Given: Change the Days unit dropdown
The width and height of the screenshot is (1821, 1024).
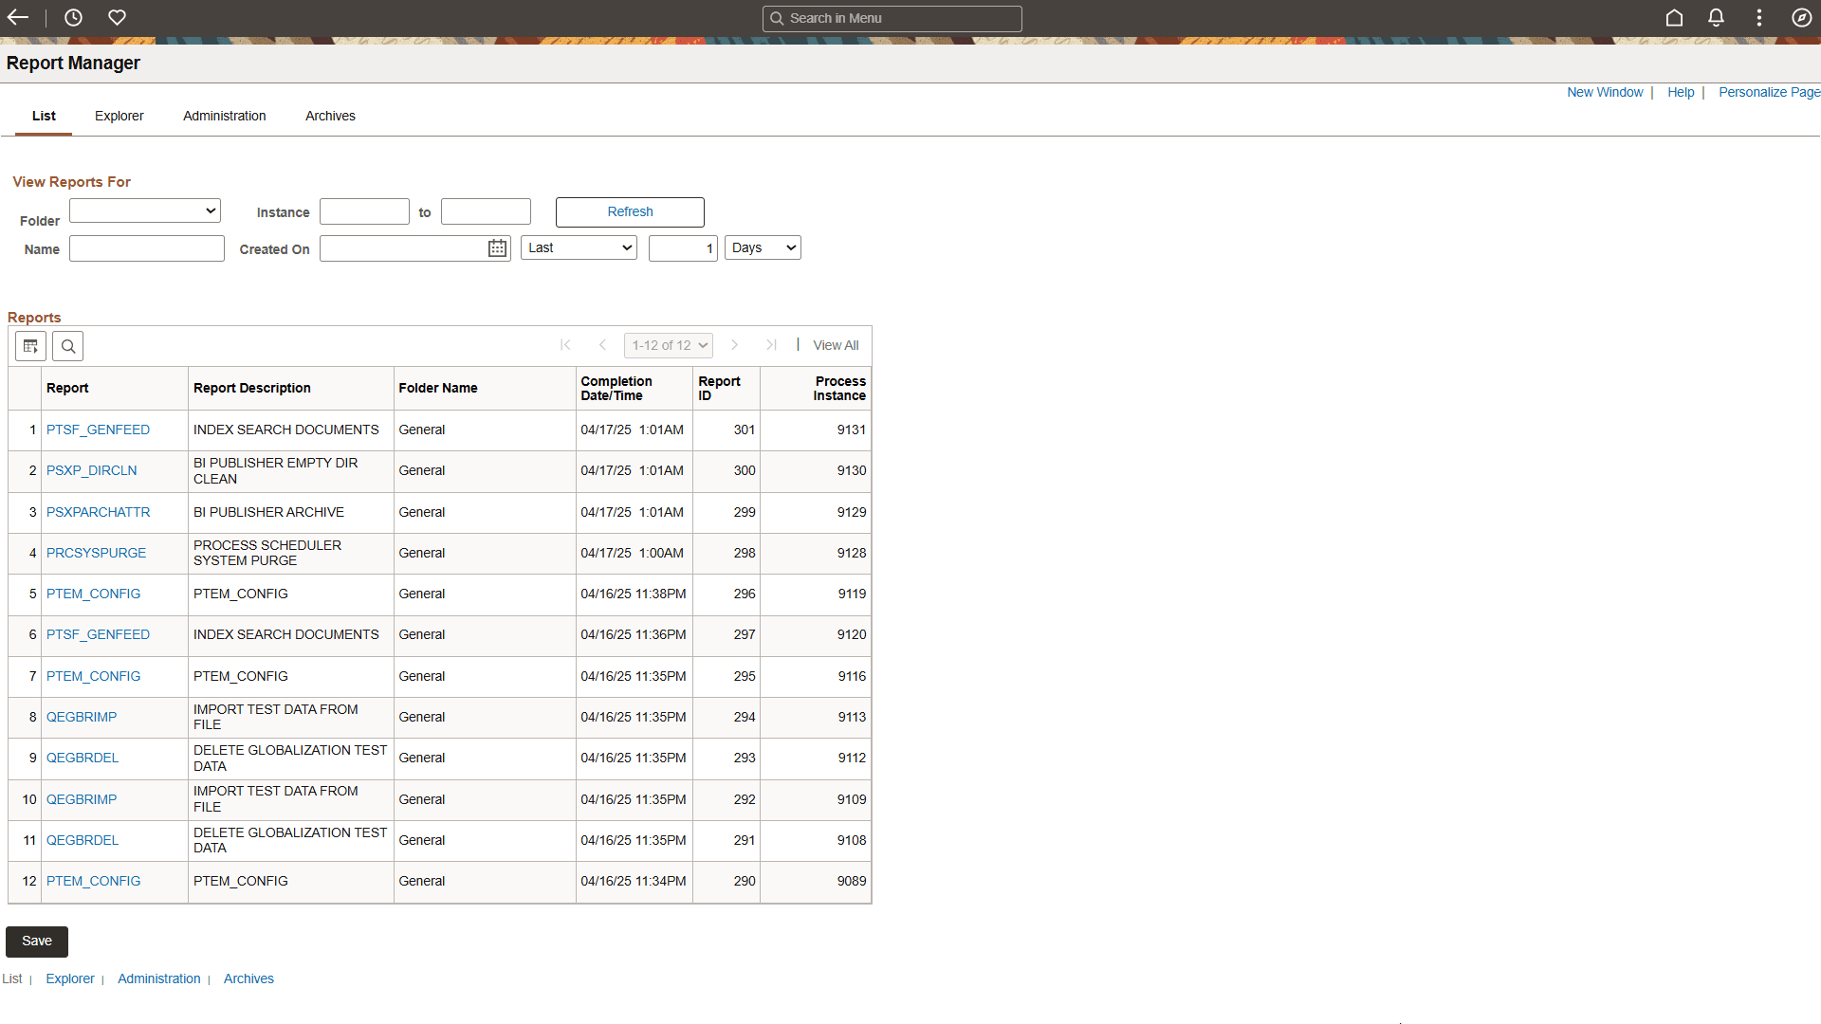Looking at the screenshot, I should coord(762,247).
